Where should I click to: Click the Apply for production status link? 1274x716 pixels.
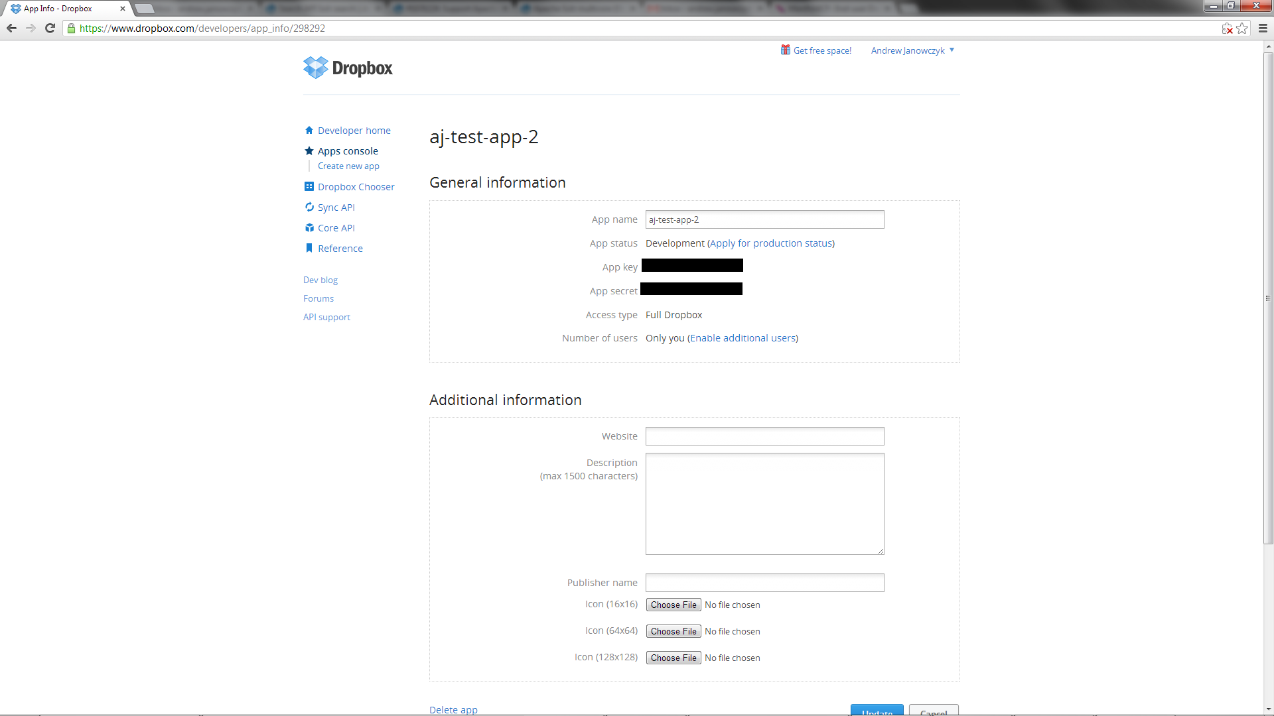click(771, 243)
